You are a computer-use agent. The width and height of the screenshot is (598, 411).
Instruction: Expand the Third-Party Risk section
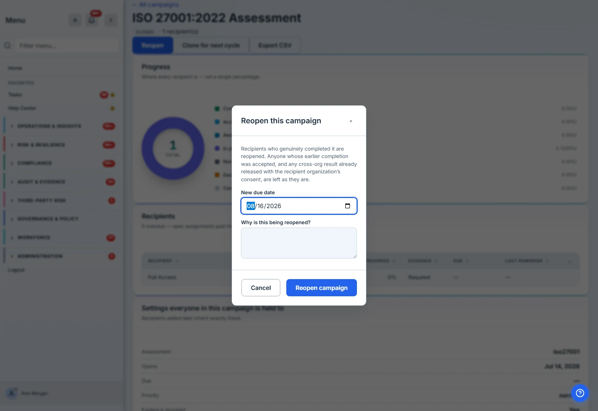pyautogui.click(x=62, y=200)
